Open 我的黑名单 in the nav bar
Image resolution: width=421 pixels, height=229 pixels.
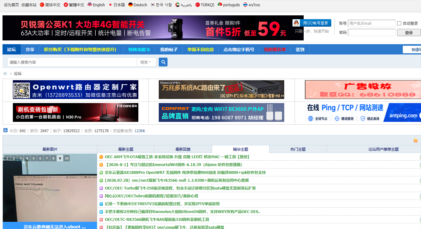[275, 49]
